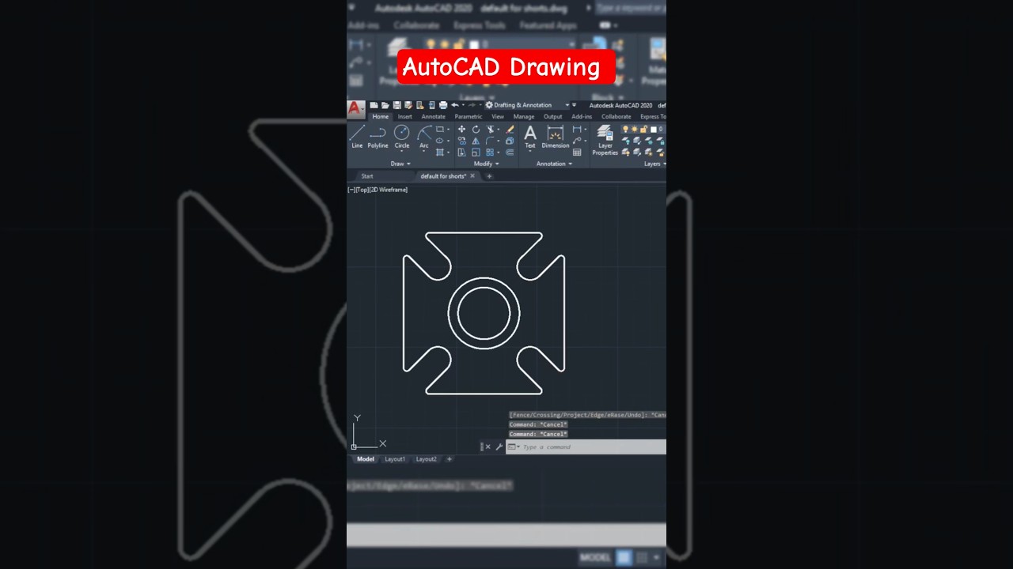
Task: Click layer 0 white color swatch
Action: pos(654,129)
